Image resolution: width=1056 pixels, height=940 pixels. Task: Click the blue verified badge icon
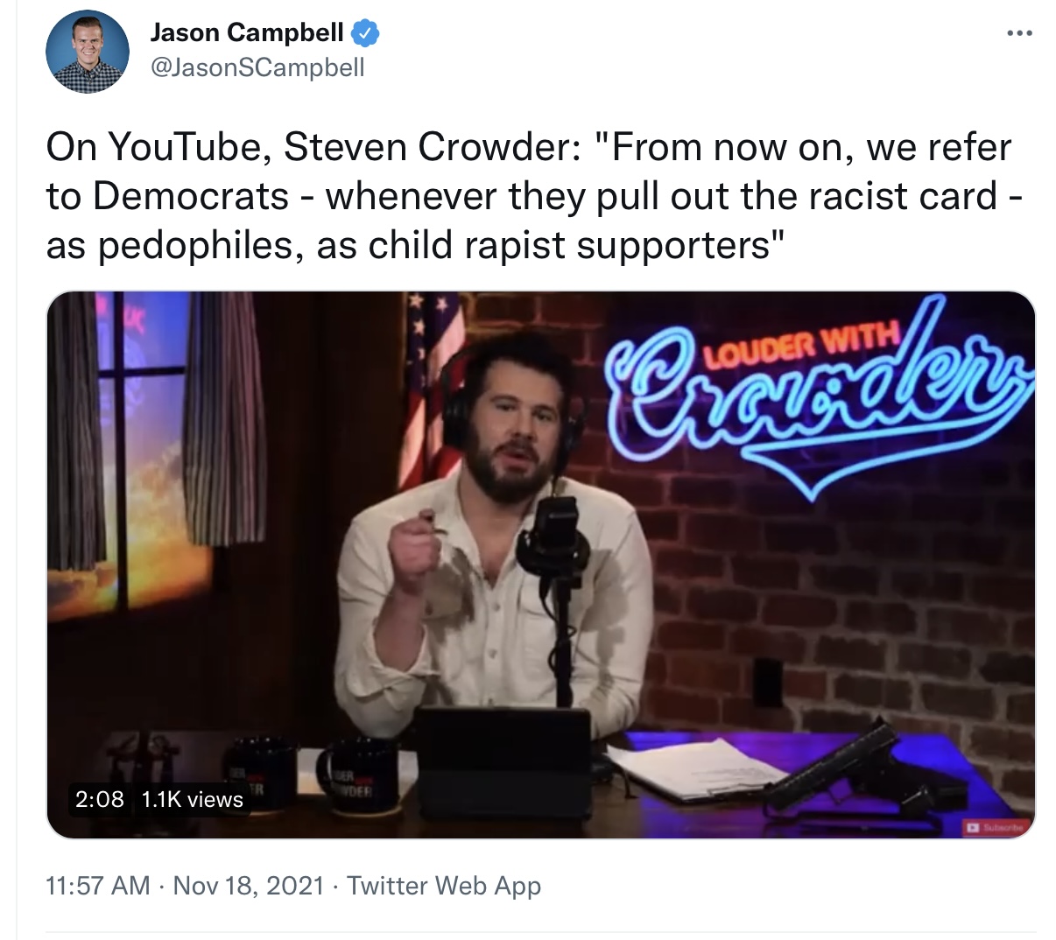tap(365, 33)
